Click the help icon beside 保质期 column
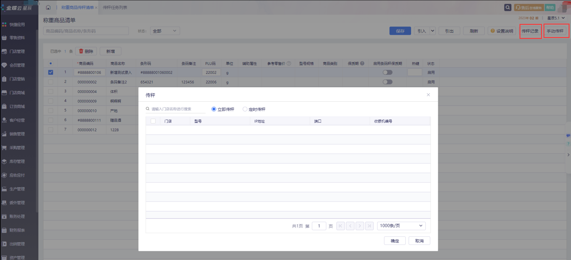The width and height of the screenshot is (571, 260). [x=362, y=63]
